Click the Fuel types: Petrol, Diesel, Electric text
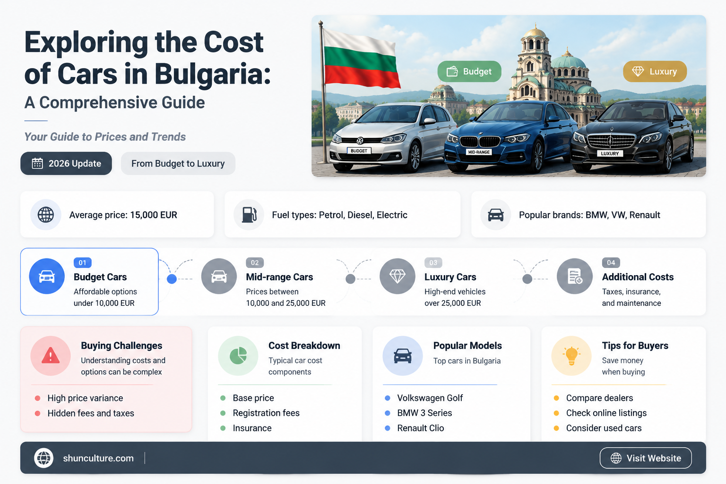 [x=339, y=215]
